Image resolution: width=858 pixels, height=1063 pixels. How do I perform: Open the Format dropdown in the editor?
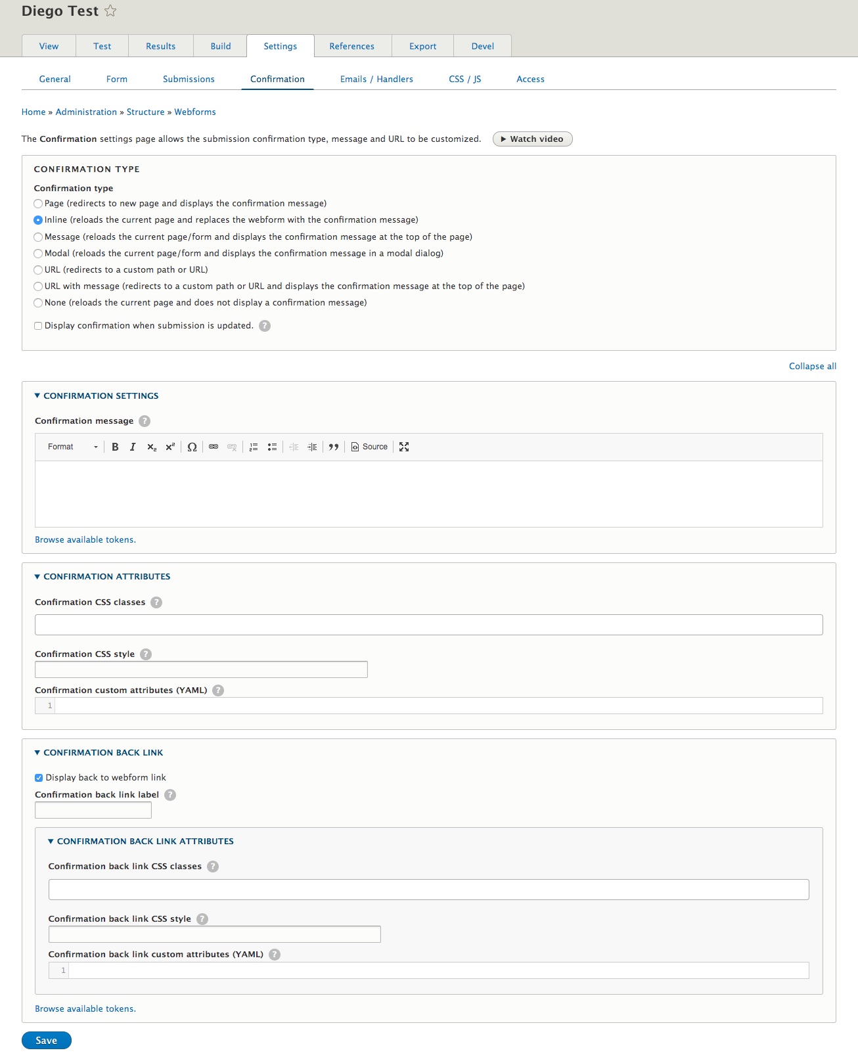[72, 447]
